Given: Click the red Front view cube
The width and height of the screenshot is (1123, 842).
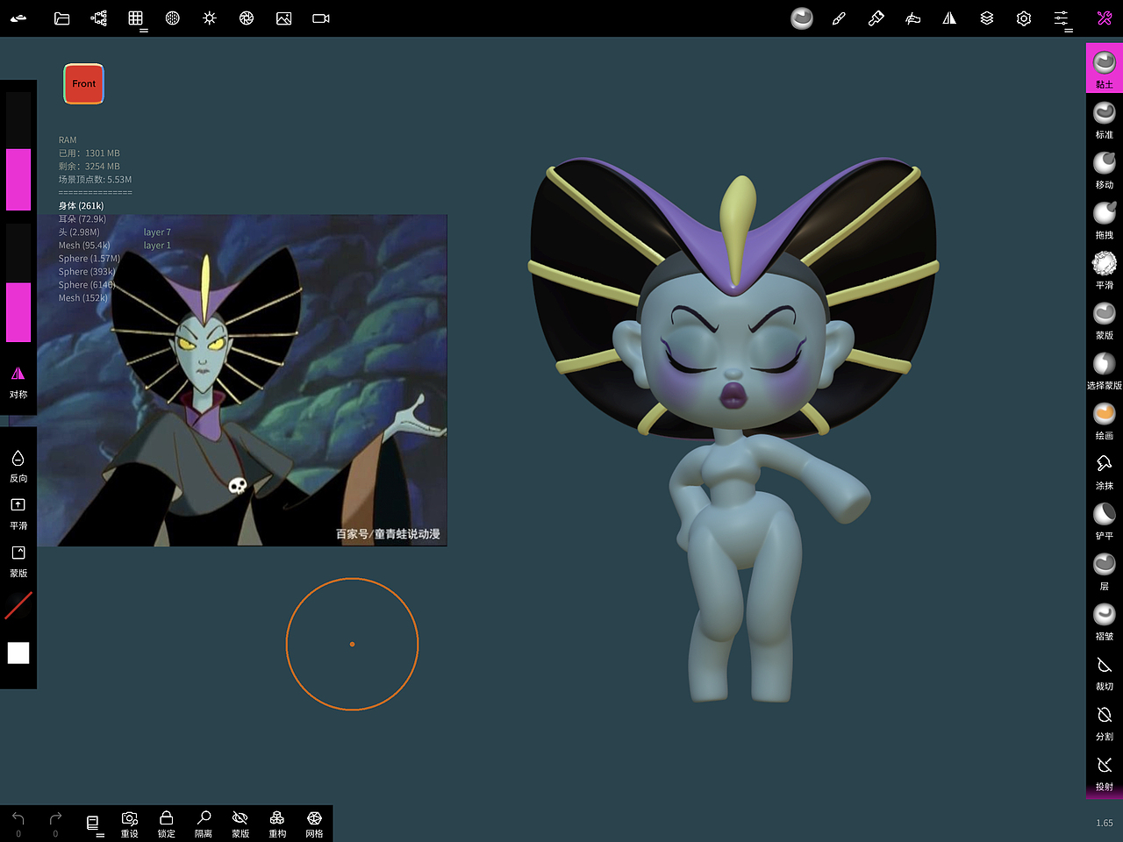Looking at the screenshot, I should click(83, 84).
